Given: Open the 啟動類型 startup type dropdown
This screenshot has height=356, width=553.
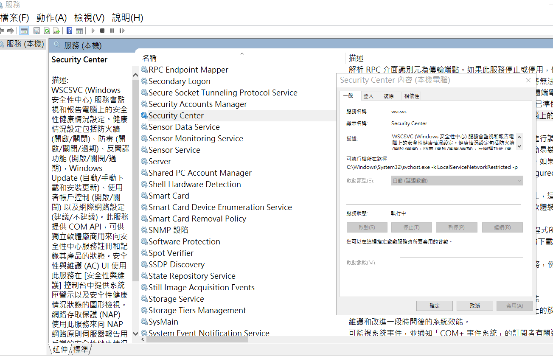Looking at the screenshot, I should (457, 181).
